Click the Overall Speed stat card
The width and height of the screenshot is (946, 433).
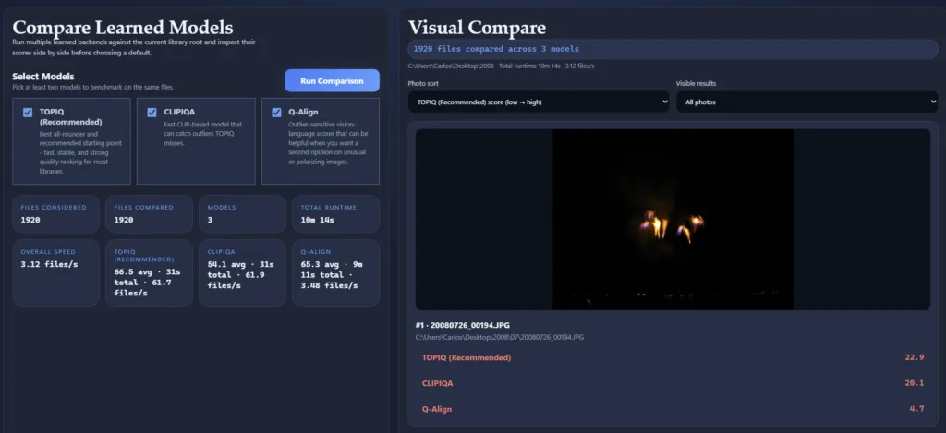pyautogui.click(x=55, y=272)
